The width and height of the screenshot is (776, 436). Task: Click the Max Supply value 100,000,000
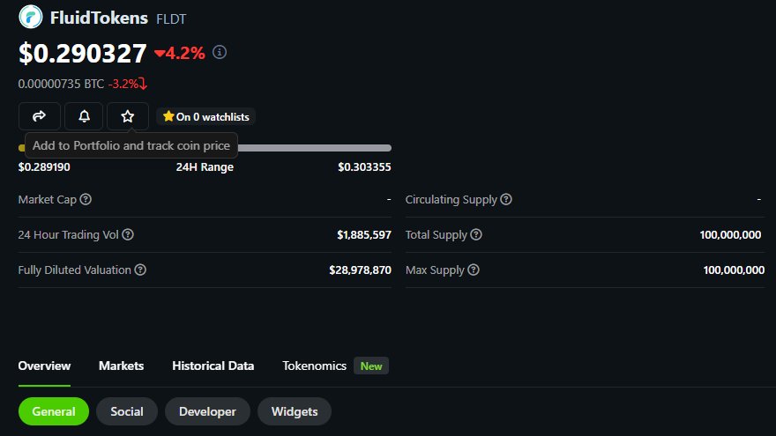[x=734, y=270]
